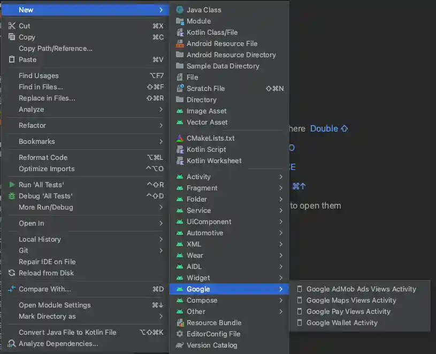Select Google Maps Views Activity
This screenshot has height=354, width=436.
351,300
